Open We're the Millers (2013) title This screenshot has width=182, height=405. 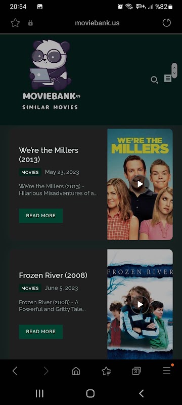49,155
